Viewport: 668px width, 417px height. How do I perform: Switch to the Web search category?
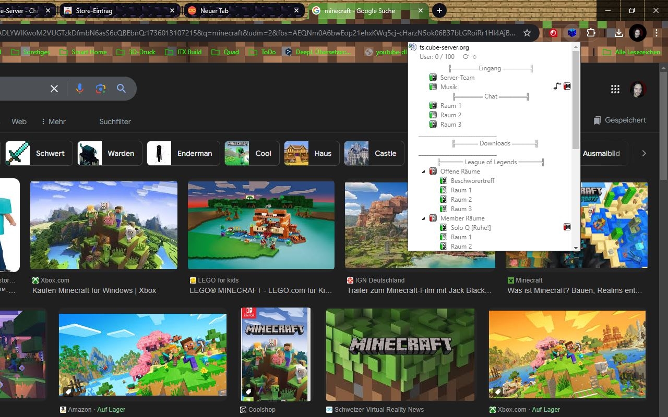coord(19,121)
